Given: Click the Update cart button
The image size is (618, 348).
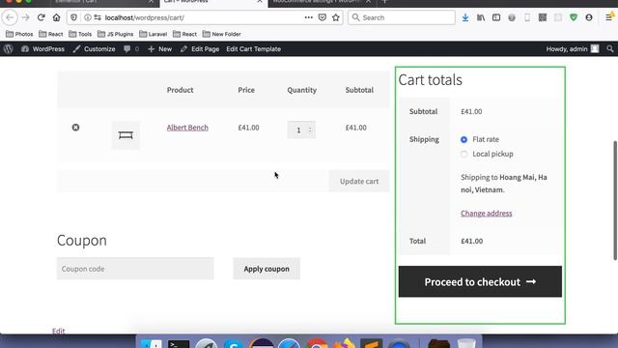Looking at the screenshot, I should pos(359,181).
